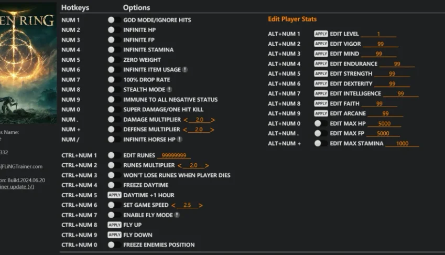This screenshot has width=445, height=255.
Task: Enable Infinite FP toggle
Action: click(114, 40)
